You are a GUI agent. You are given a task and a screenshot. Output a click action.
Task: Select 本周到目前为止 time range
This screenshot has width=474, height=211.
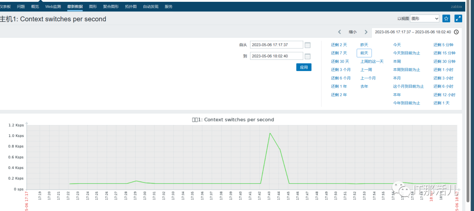(x=406, y=69)
